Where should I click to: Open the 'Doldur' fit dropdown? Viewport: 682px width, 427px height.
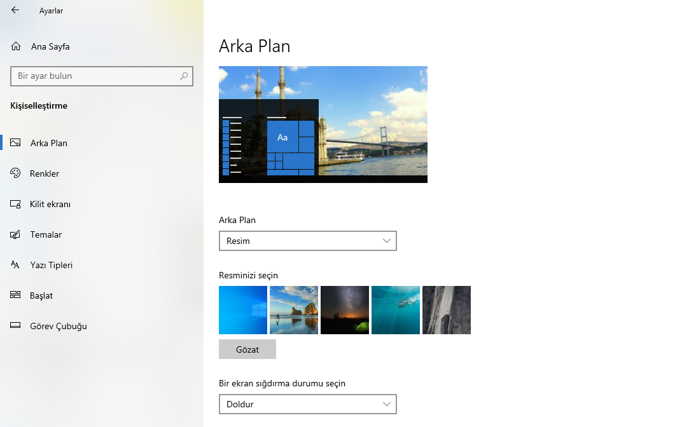tap(307, 404)
